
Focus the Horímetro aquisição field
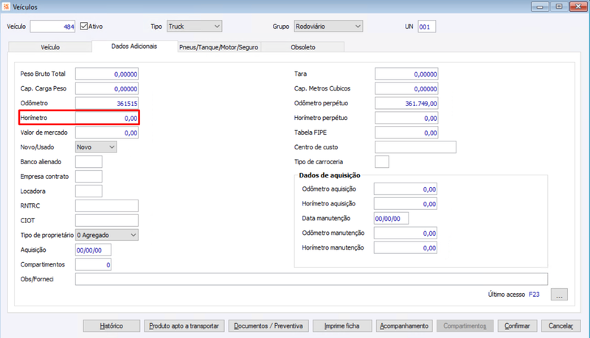point(405,204)
